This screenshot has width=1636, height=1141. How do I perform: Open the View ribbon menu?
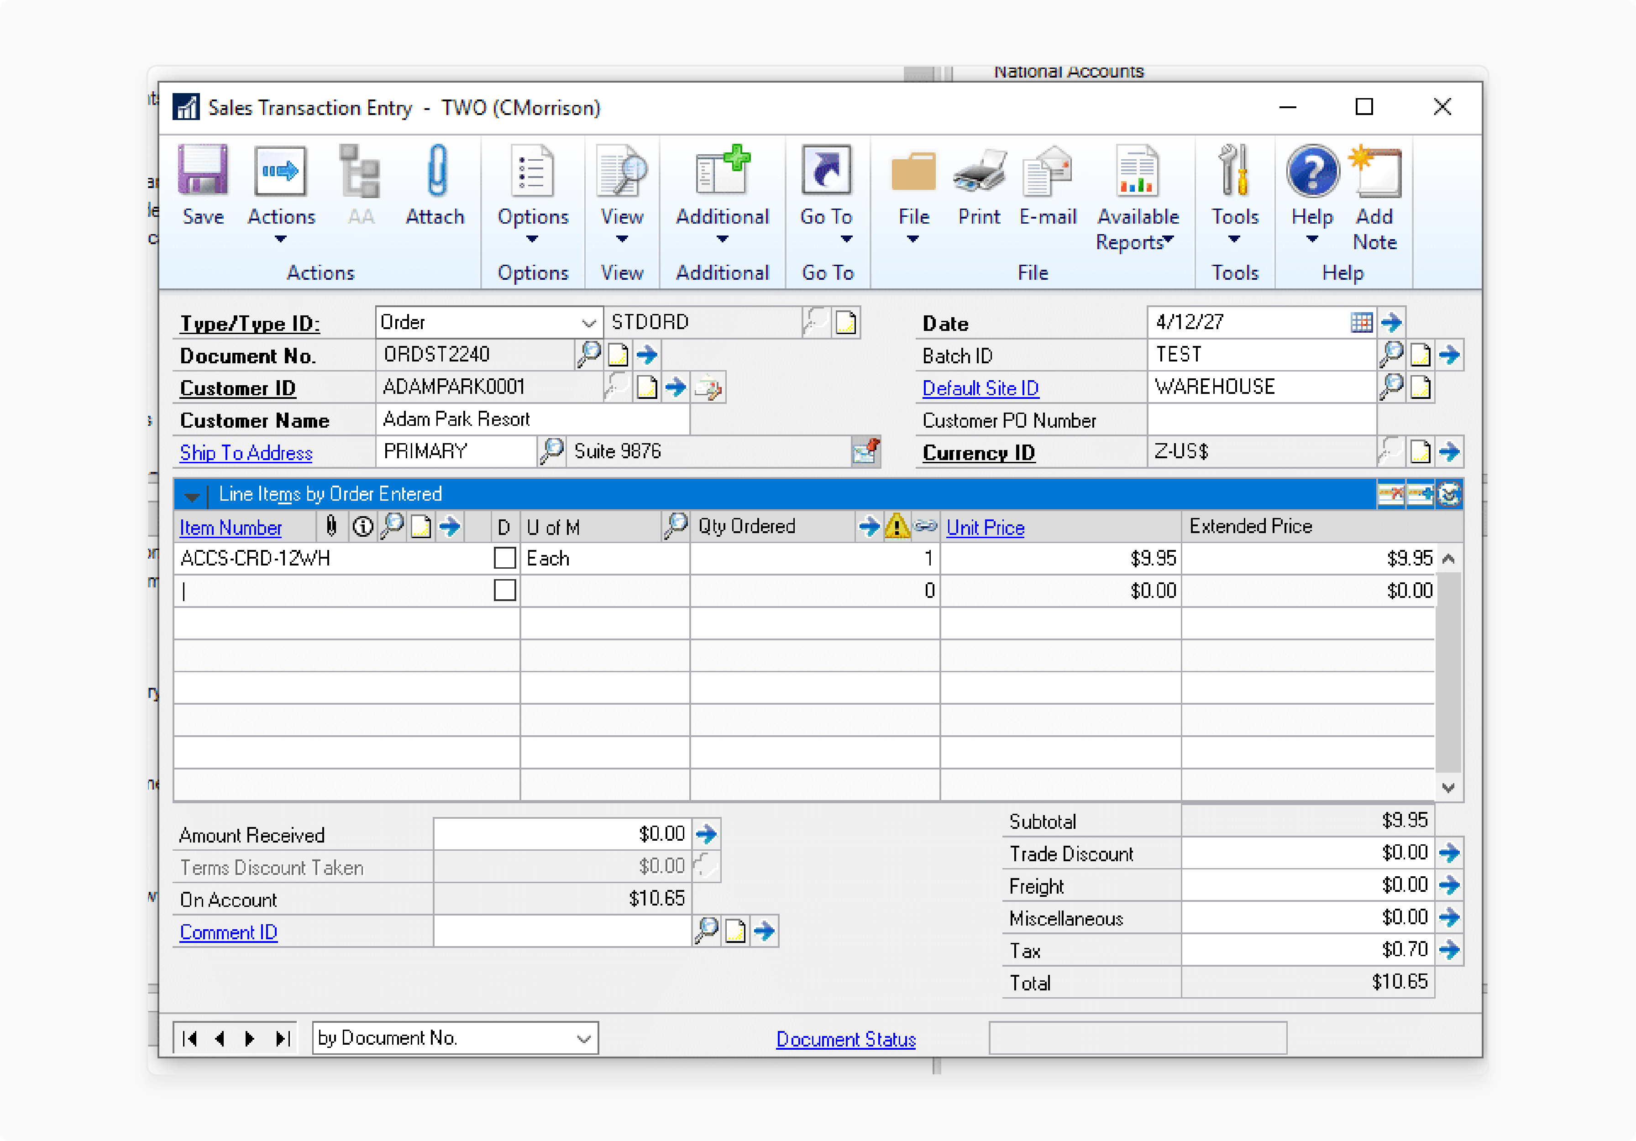click(x=621, y=194)
